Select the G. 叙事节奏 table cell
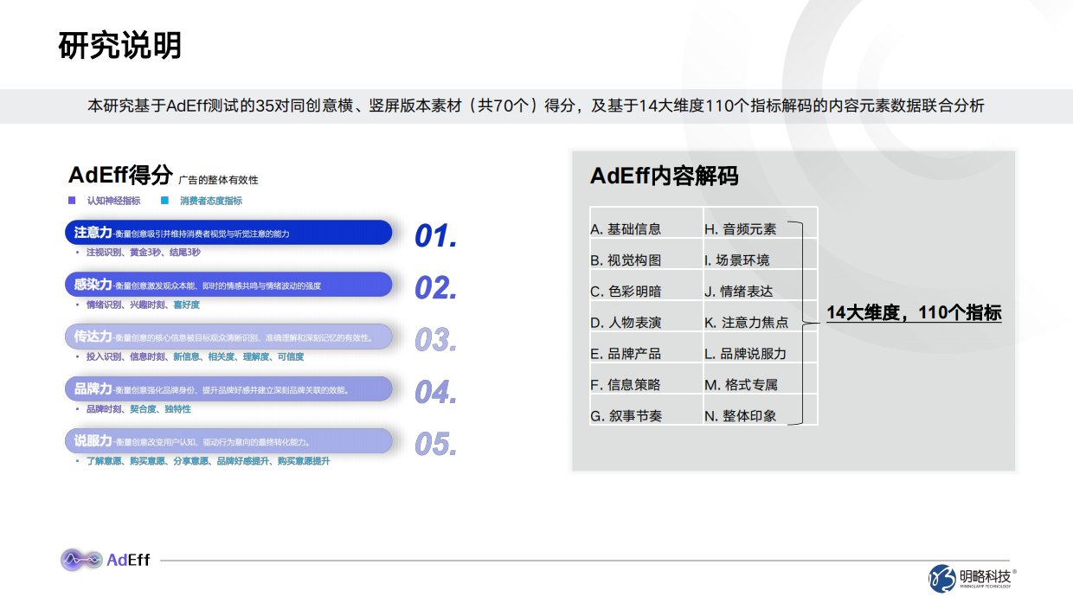Image resolution: width=1073 pixels, height=603 pixels. click(x=646, y=410)
